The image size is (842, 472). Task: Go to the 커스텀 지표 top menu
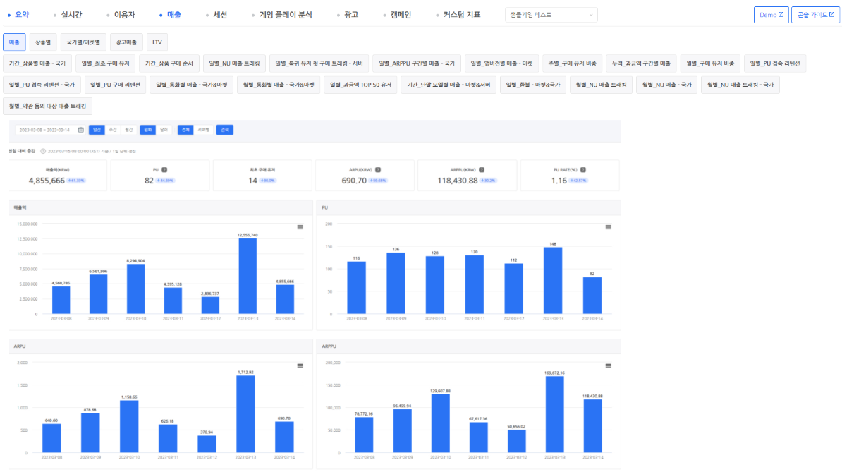coord(462,15)
